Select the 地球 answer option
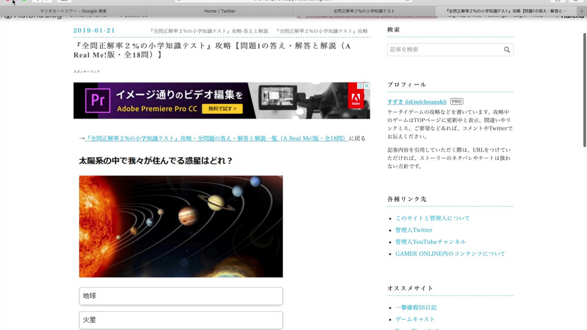Viewport: 587px width, 330px height. coord(181,296)
